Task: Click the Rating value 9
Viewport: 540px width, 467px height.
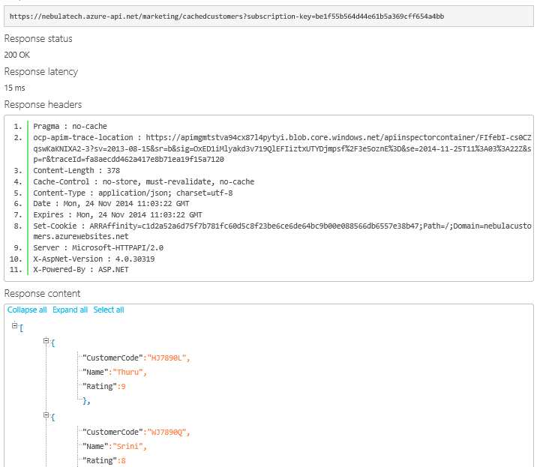Action: [122, 386]
